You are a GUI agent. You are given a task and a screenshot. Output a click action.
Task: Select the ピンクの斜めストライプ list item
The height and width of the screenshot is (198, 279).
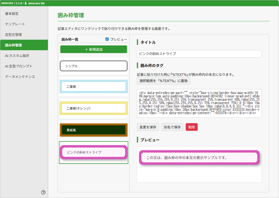click(x=94, y=153)
